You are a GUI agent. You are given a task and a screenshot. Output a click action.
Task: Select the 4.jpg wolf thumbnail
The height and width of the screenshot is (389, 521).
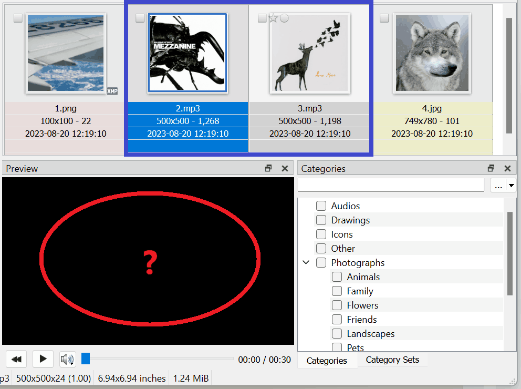(432, 53)
